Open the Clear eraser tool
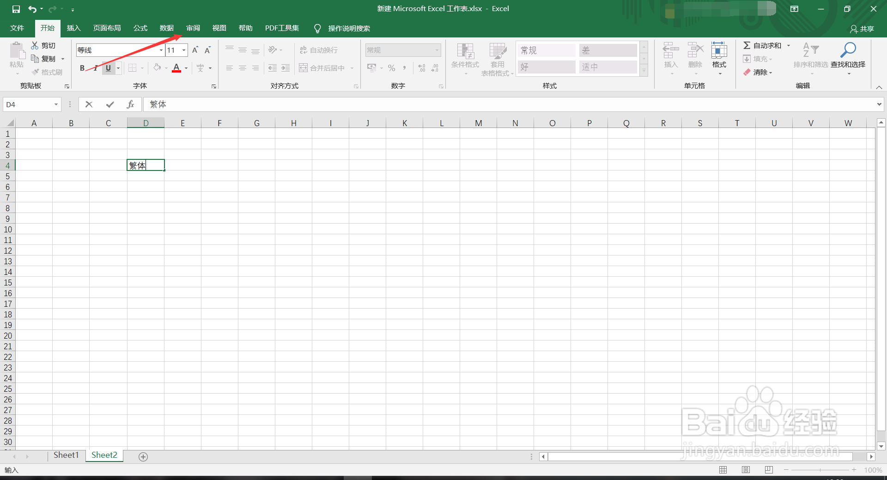 click(x=757, y=72)
